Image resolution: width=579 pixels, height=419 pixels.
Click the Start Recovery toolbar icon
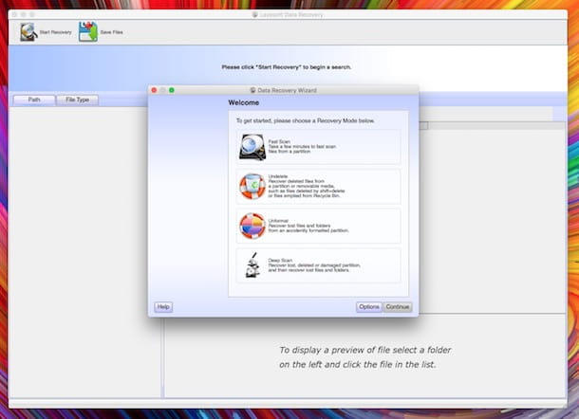click(x=28, y=32)
